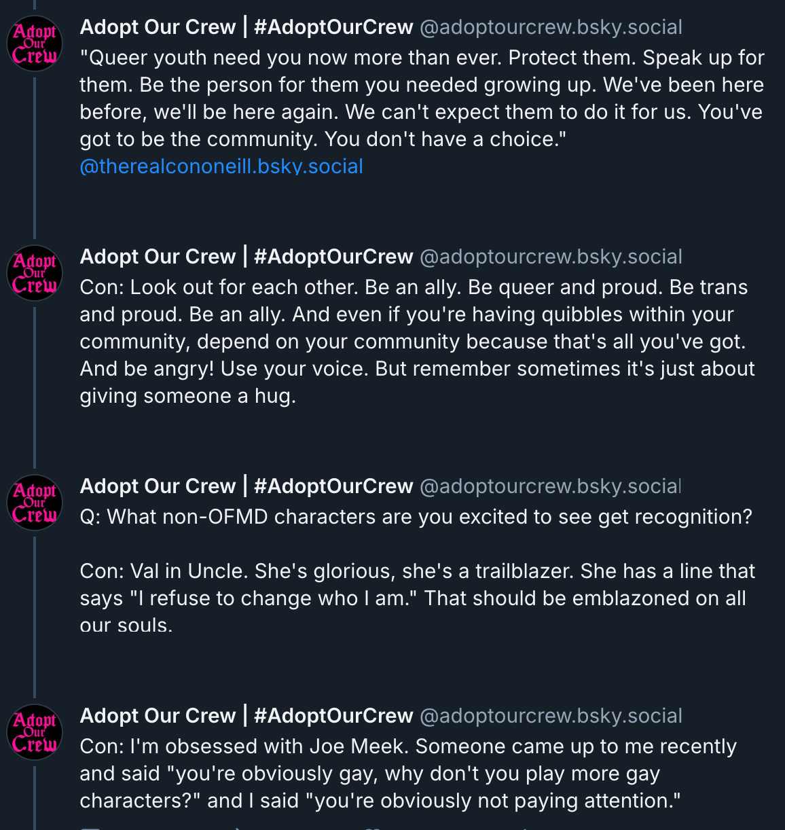Click display name above the Joe Meek post
Viewport: 785px width, 830px height.
tap(246, 716)
